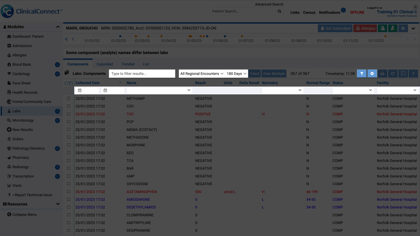Image resolution: width=420 pixels, height=236 pixels.
Task: Click the patient header settings gear
Action: pyautogui.click(x=403, y=29)
